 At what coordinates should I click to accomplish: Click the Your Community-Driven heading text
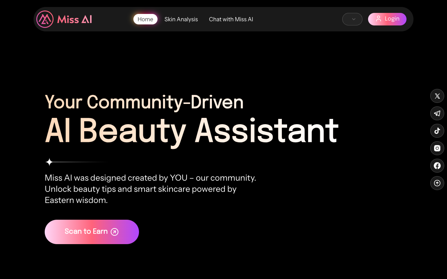tap(144, 102)
